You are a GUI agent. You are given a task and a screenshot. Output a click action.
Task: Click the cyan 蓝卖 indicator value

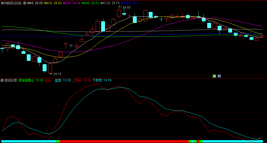point(63,80)
